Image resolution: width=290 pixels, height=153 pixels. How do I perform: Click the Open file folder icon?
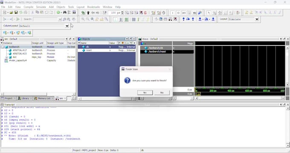11,12
